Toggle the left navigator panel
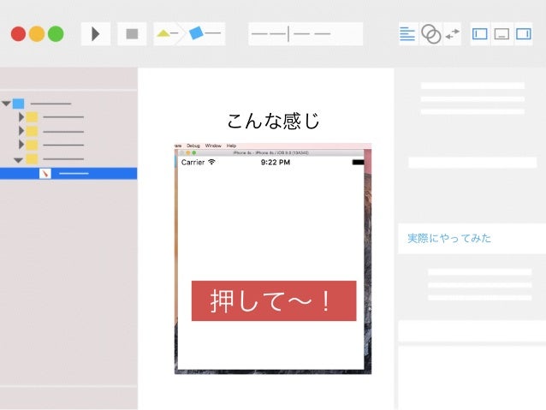Viewport: 546px width, 410px height. click(x=480, y=33)
